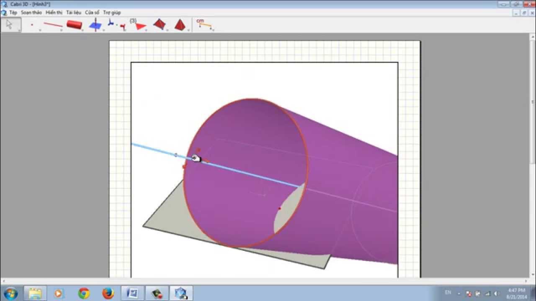Open the Cửa sổ menu

click(x=92, y=13)
